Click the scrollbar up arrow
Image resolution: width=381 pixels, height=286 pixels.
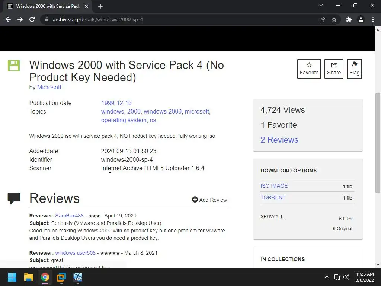[378, 30]
